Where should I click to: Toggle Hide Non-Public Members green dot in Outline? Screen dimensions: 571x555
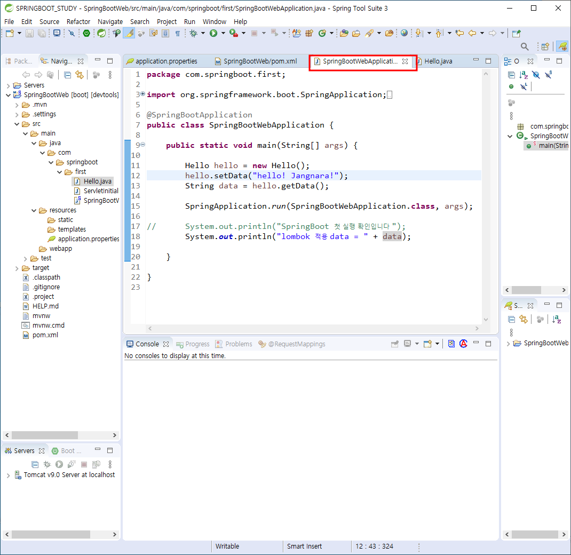[x=511, y=86]
